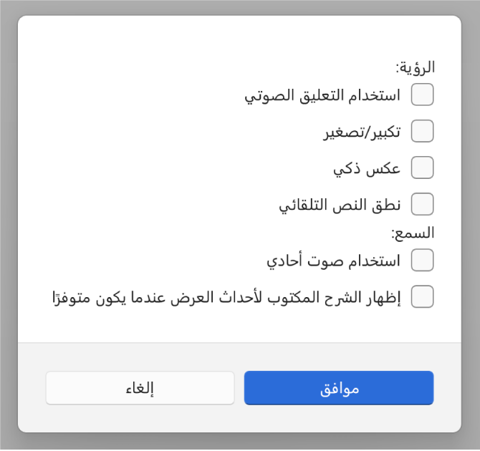
Task: Tick the تكبير/تصغير checkbox
Action: 422,131
